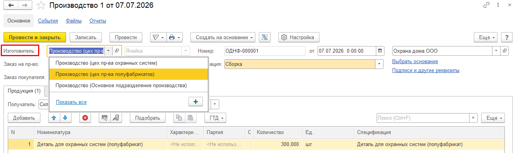Create new item with green plus button

(196, 102)
